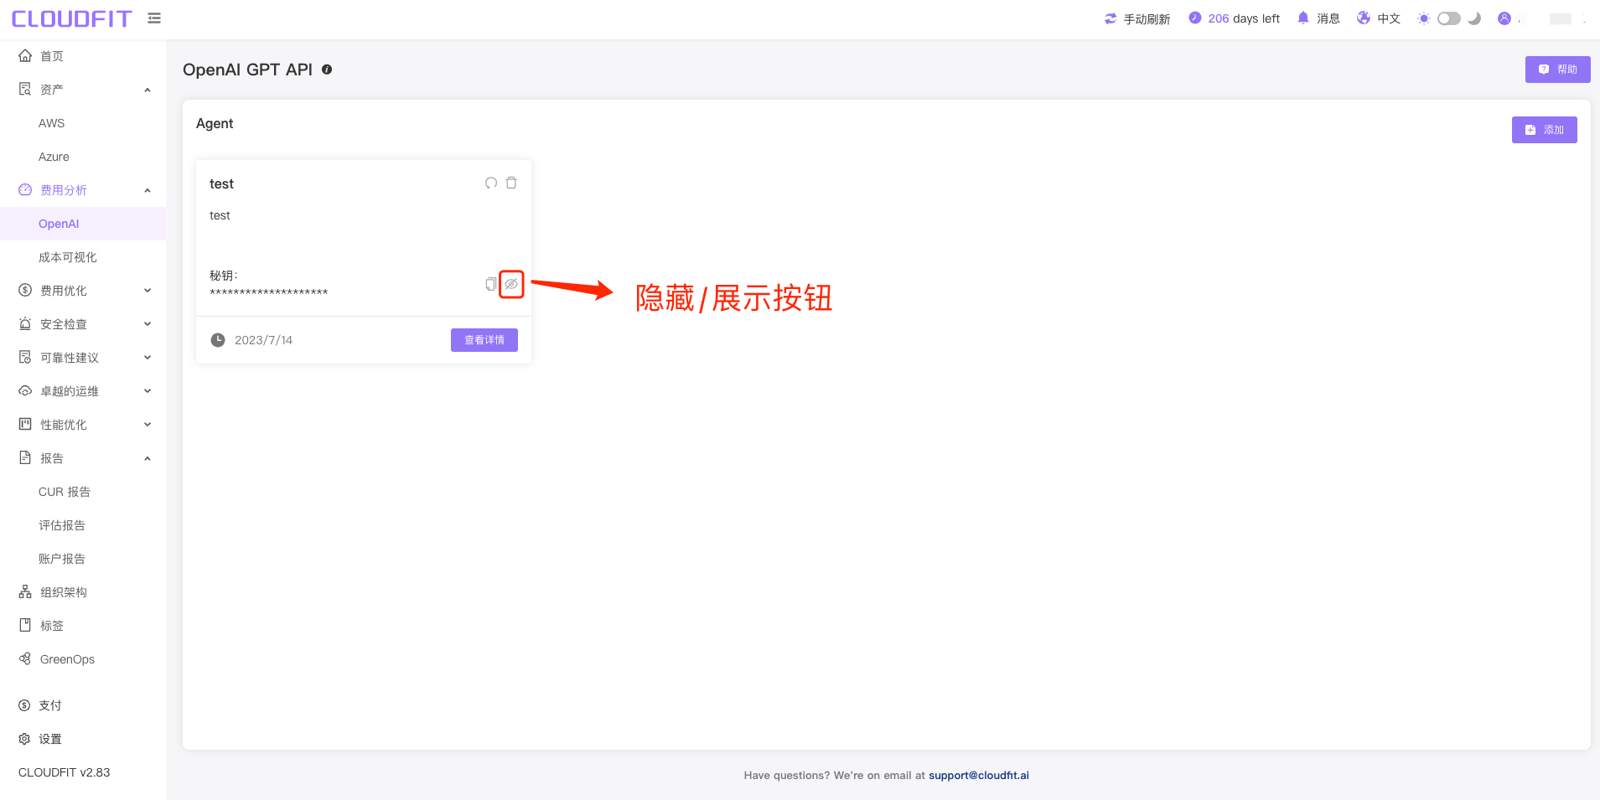Click the 安全检查 alarm icon
The image size is (1600, 800).
pos(25,324)
